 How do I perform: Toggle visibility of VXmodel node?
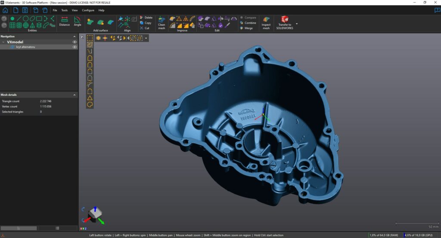pos(75,42)
